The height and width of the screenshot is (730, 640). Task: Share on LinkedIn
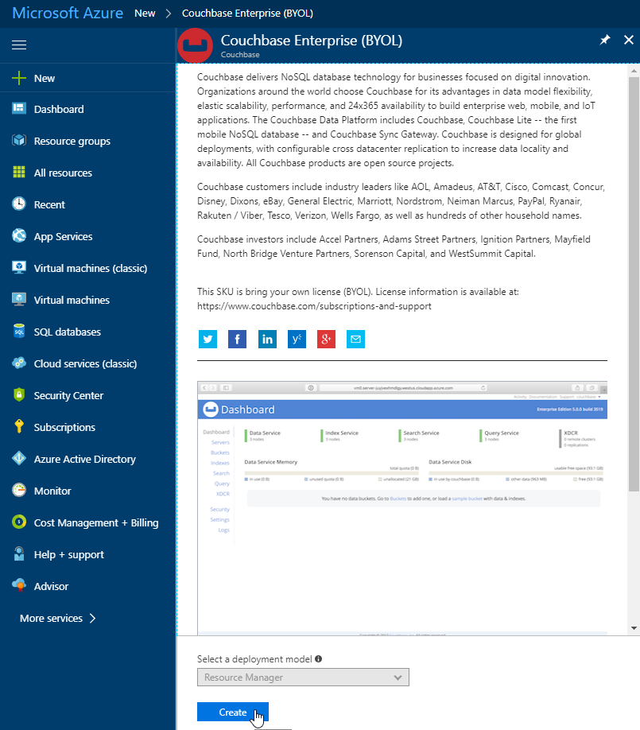pos(267,339)
